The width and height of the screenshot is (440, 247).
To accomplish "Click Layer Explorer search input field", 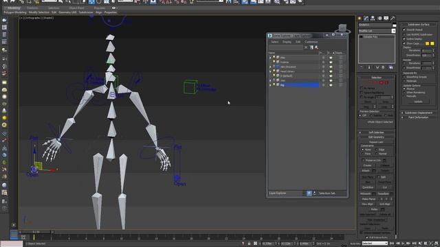I will [x=286, y=47].
